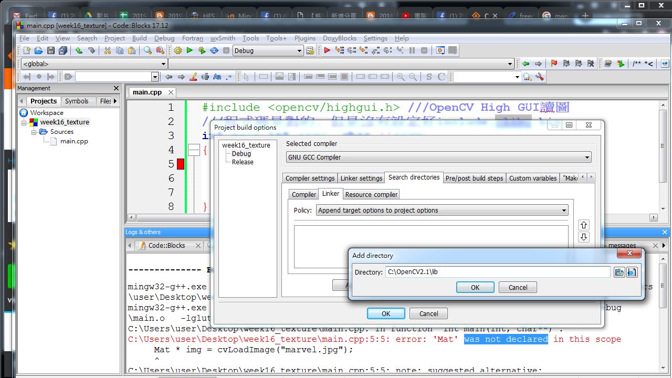Open the <global> scope dropdown
Image resolution: width=672 pixels, height=378 pixels.
pos(163,64)
